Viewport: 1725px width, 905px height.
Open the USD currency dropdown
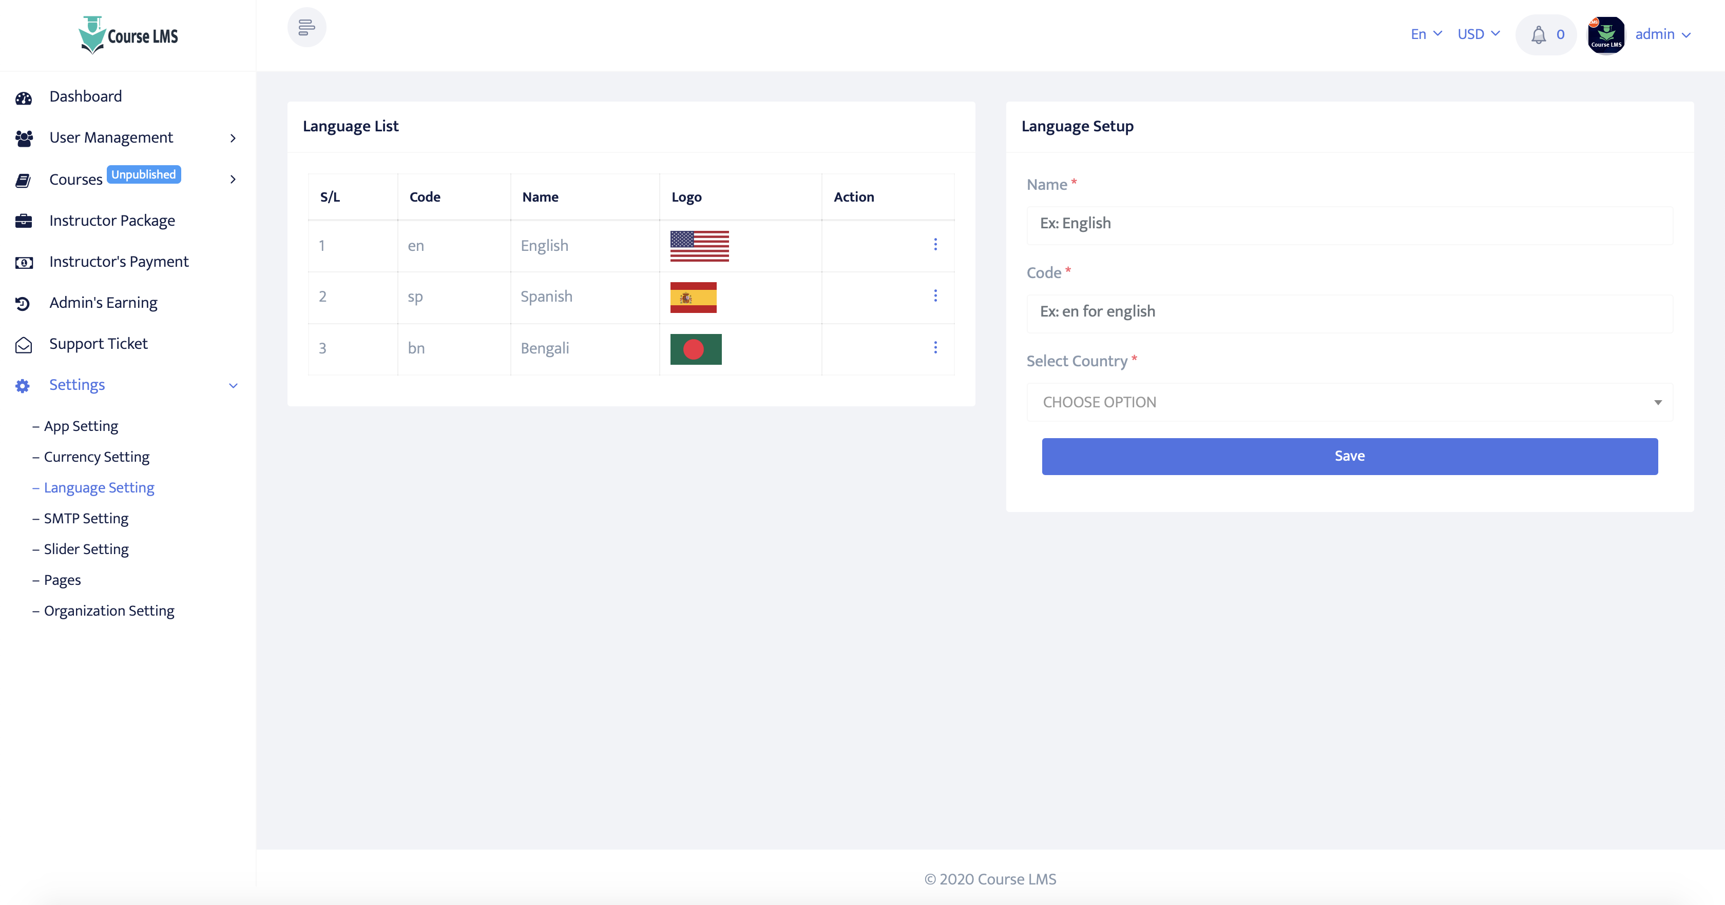(1479, 34)
